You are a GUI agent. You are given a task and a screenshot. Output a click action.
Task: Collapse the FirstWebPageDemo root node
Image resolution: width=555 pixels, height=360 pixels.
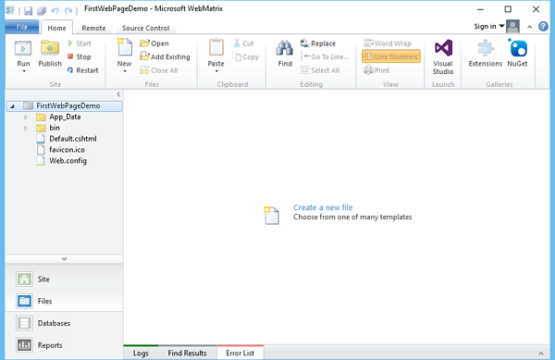[12, 106]
